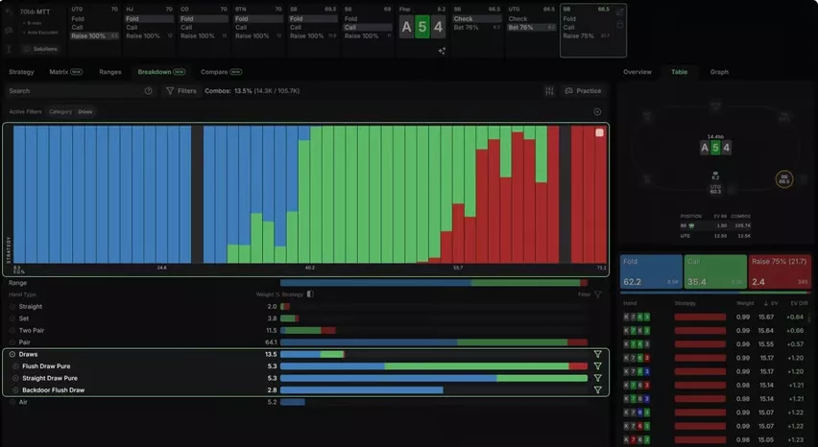This screenshot has width=818, height=447.
Task: Filter by Flush Draw Pure funnel icon
Action: [x=598, y=366]
